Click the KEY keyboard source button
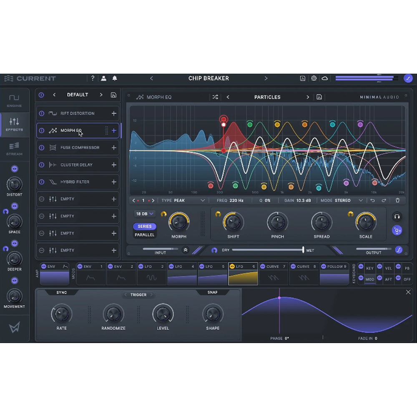 (x=369, y=268)
